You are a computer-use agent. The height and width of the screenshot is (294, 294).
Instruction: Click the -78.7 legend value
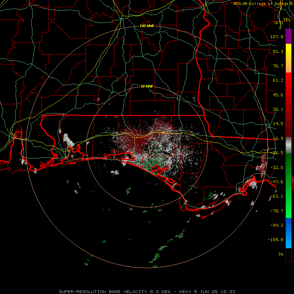(x=277, y=211)
